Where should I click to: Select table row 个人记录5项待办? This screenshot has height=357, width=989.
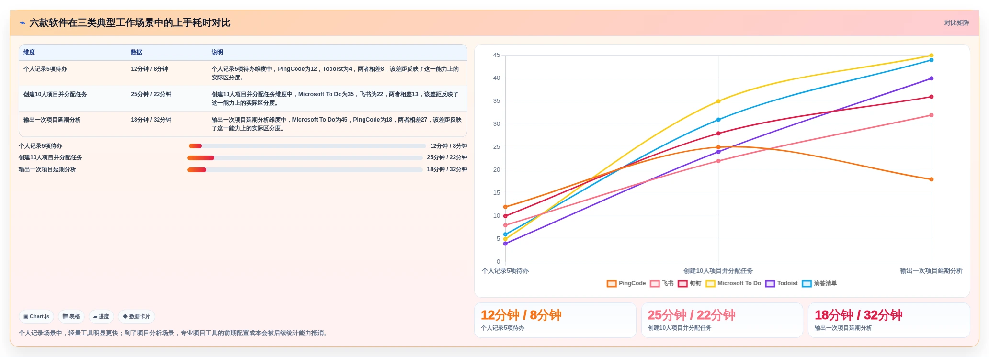tap(243, 73)
